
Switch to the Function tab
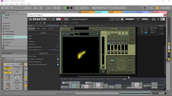[x=32, y=29]
